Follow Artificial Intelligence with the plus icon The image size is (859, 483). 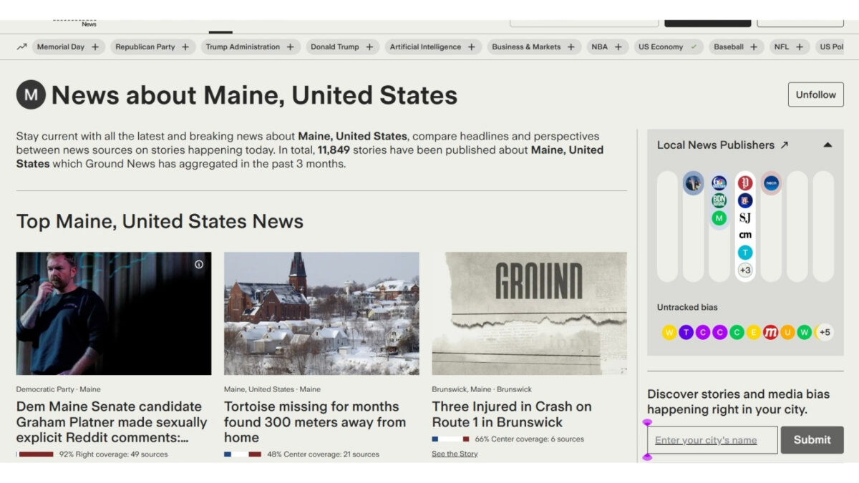pyautogui.click(x=471, y=47)
